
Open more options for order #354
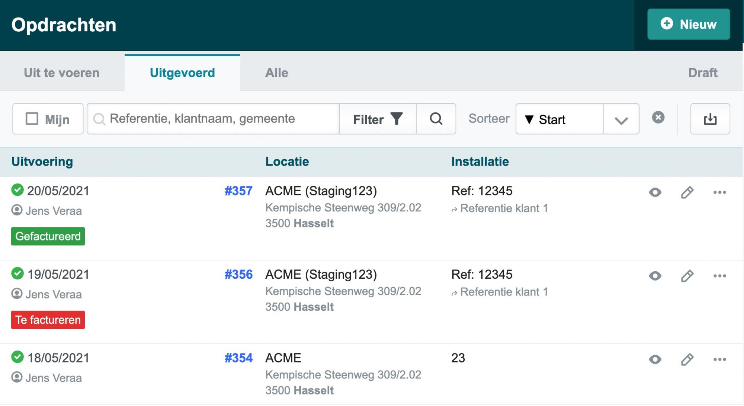coord(719,359)
